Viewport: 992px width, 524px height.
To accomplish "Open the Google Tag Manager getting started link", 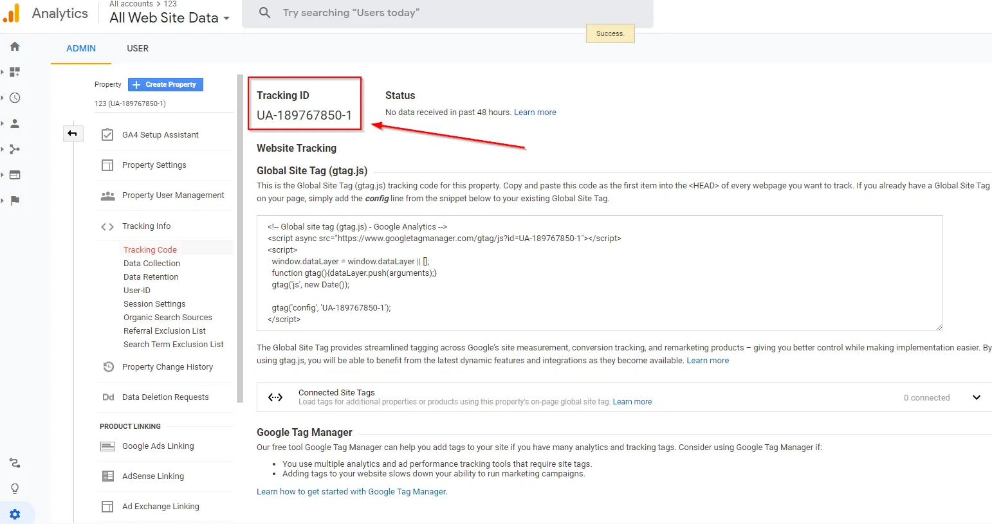I will point(351,491).
